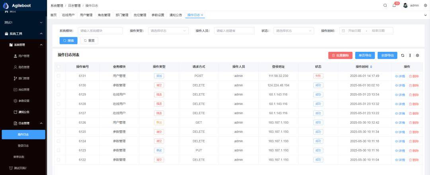Focus the 系统模块 input field
This screenshot has width=430, height=175.
[100, 31]
